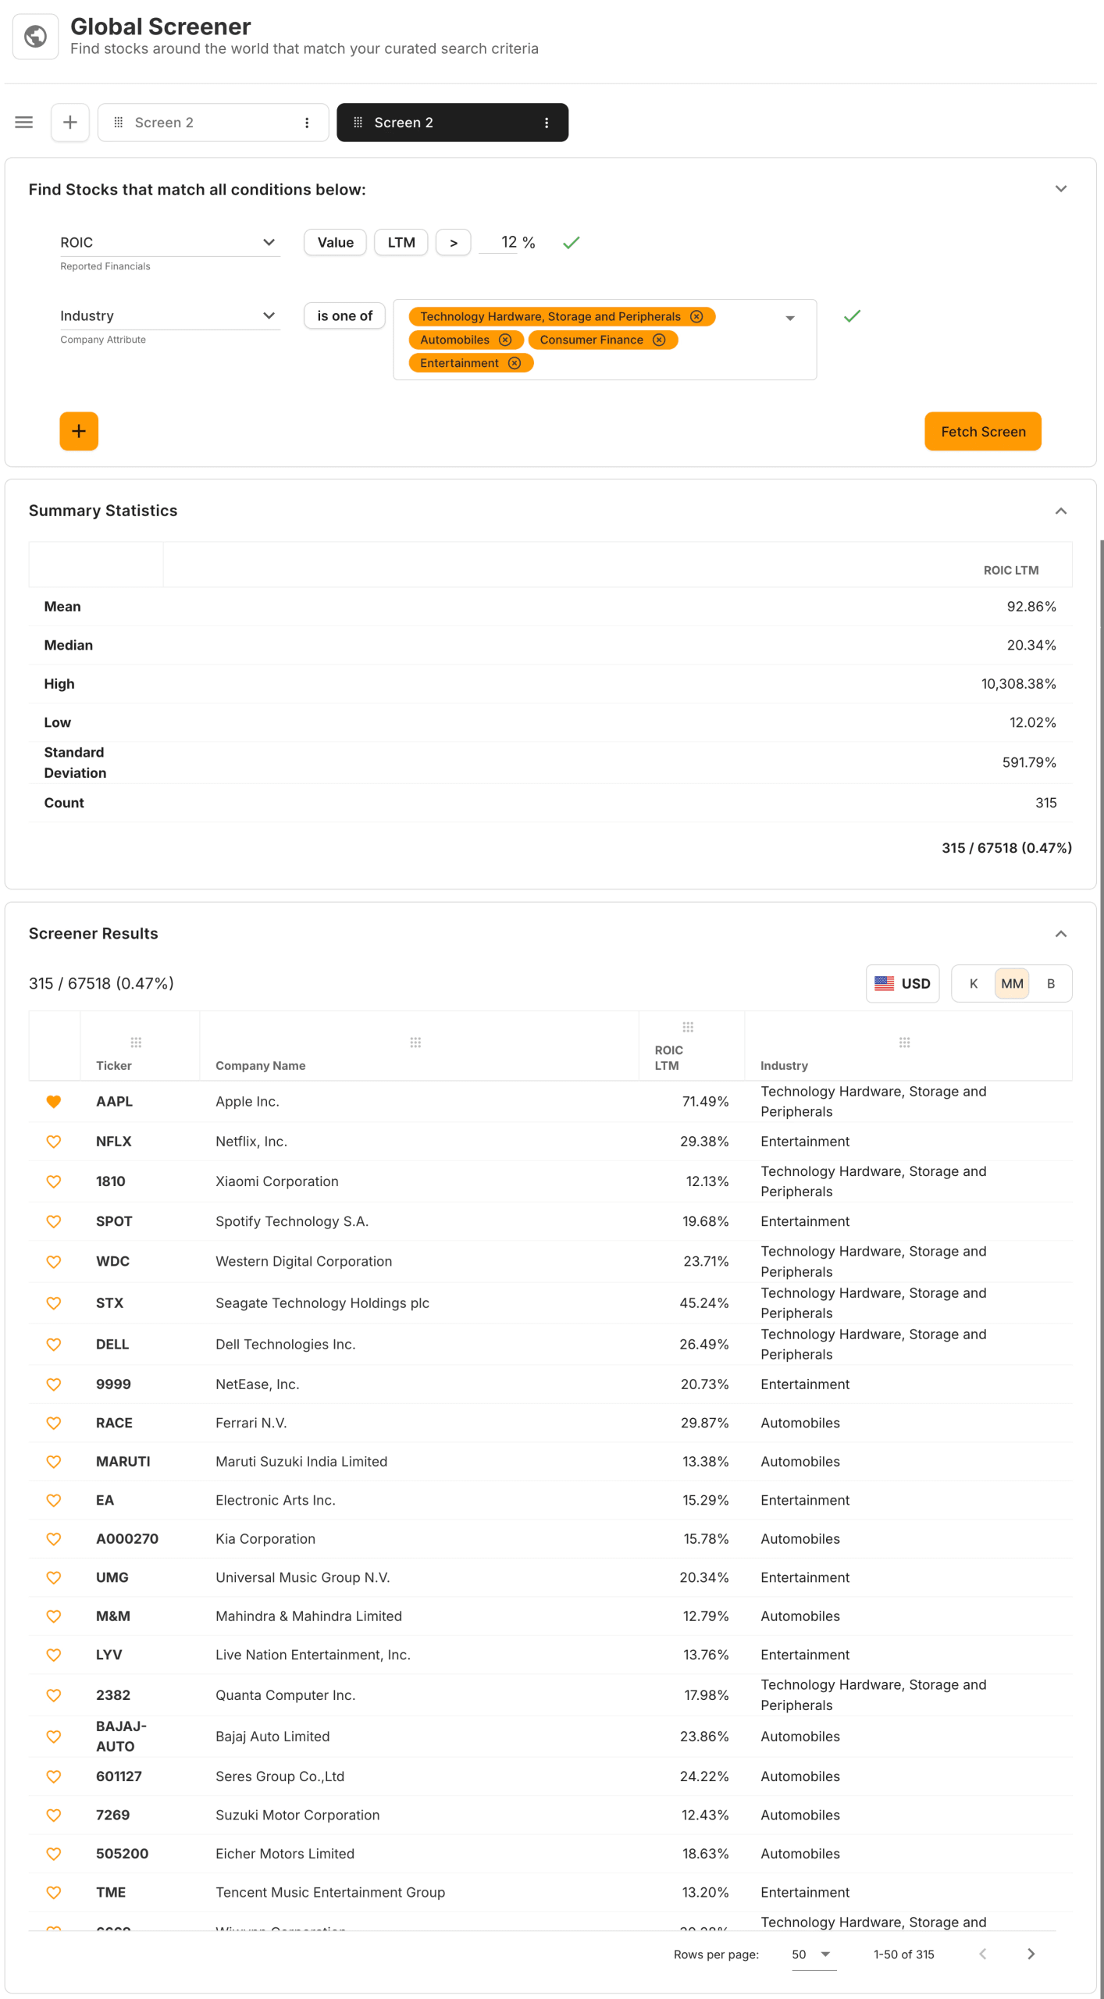This screenshot has height=1999, width=1104.
Task: Go to the next results page arrow
Action: click(1031, 1954)
